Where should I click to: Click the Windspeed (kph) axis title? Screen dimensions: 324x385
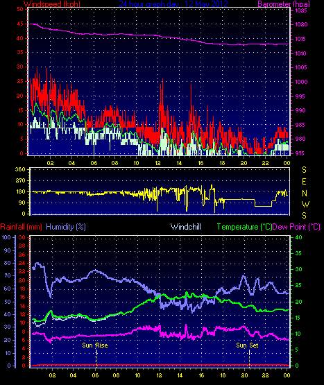(52, 3)
